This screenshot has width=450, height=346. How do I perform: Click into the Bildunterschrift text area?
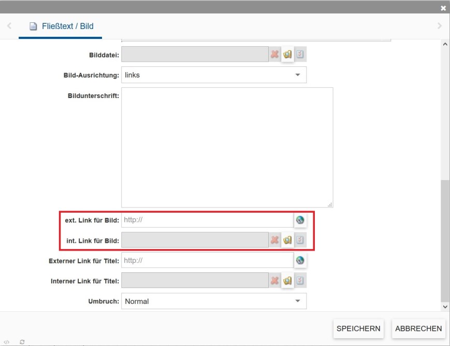(x=227, y=147)
